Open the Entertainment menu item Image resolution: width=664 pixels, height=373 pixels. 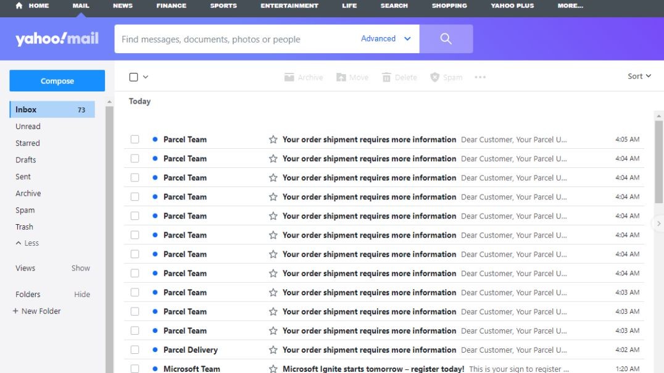289,6
